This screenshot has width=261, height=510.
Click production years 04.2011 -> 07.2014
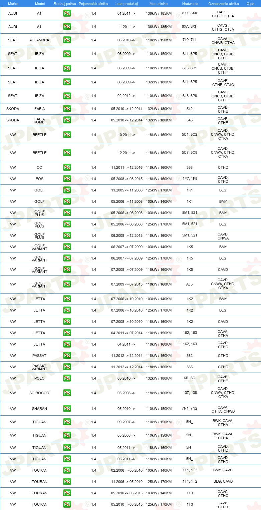[x=127, y=333]
